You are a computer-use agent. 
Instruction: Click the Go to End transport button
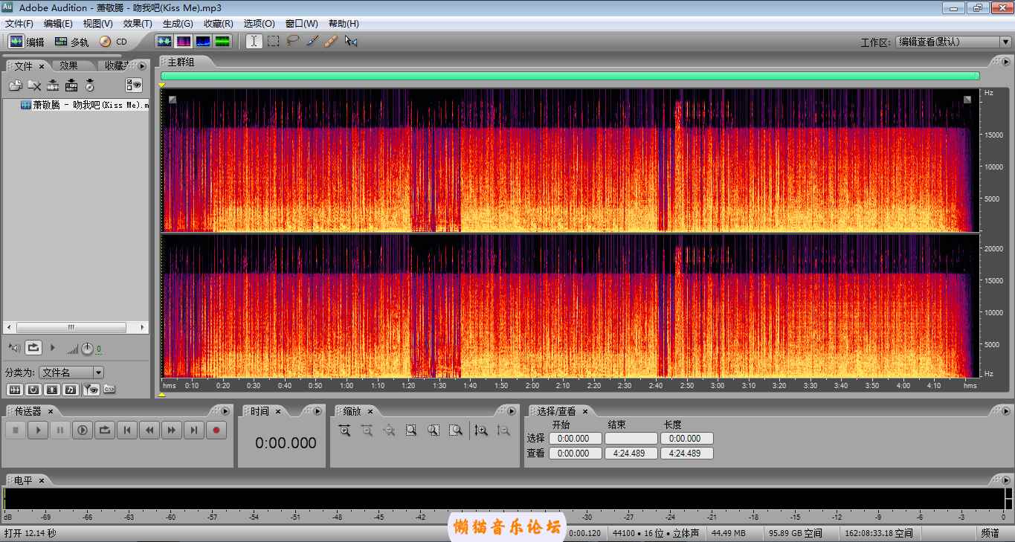click(194, 430)
